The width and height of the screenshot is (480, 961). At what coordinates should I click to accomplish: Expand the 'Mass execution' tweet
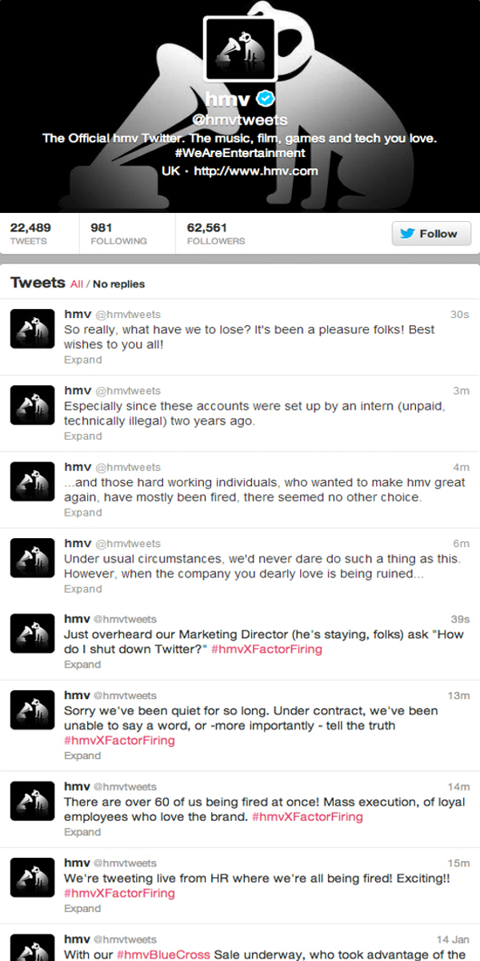click(x=82, y=832)
